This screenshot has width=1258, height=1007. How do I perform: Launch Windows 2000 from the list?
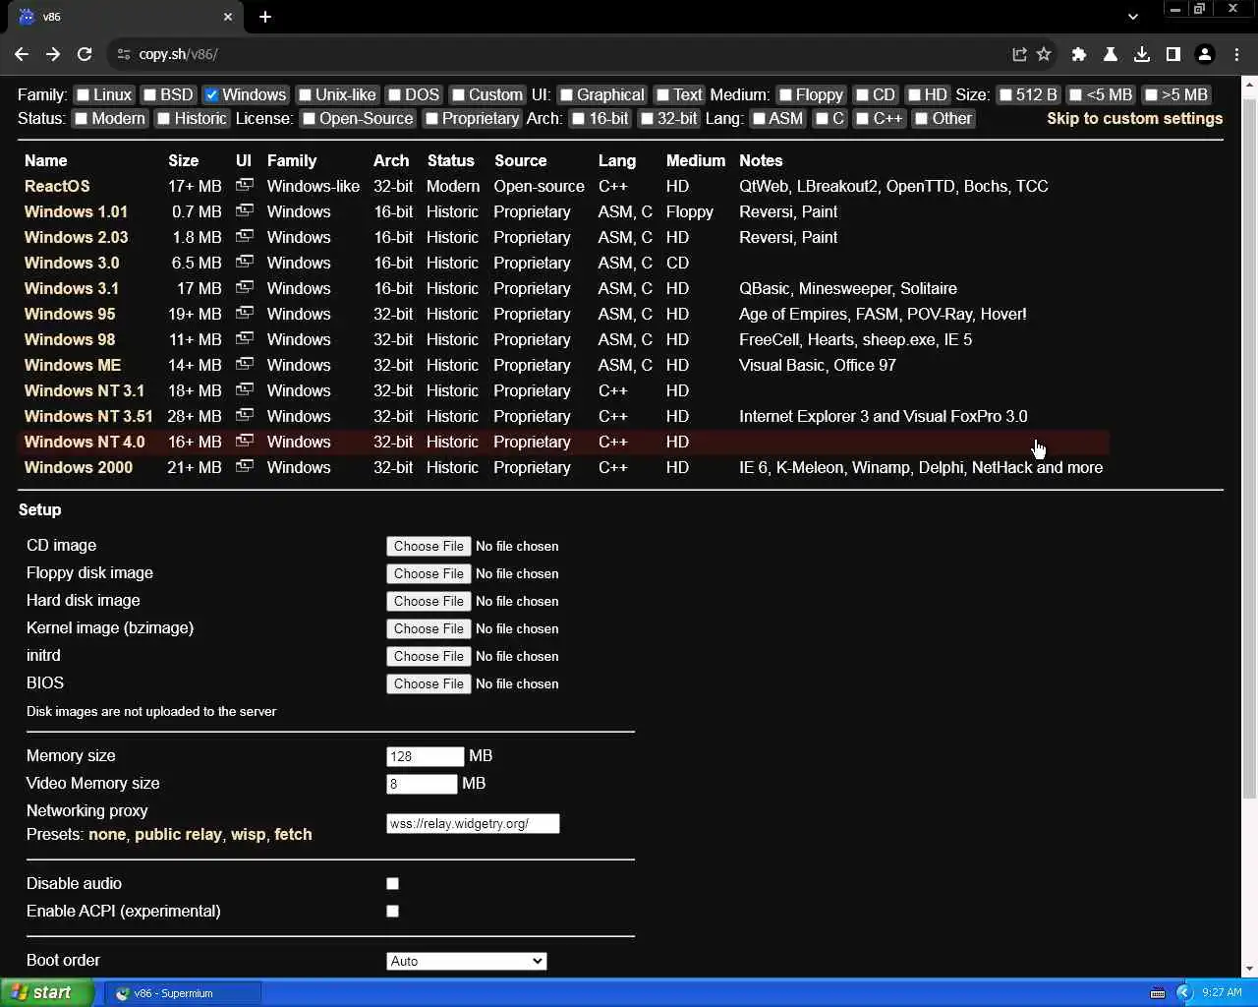tap(79, 467)
